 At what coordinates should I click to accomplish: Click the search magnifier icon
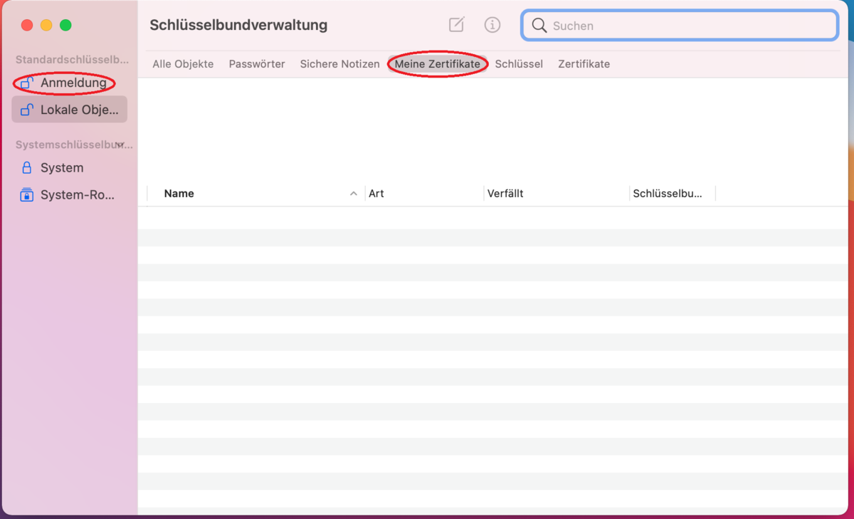539,26
